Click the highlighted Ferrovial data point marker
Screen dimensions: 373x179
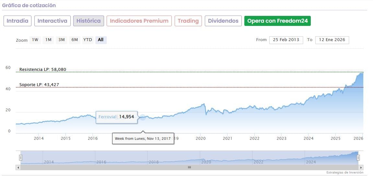[x=143, y=117]
